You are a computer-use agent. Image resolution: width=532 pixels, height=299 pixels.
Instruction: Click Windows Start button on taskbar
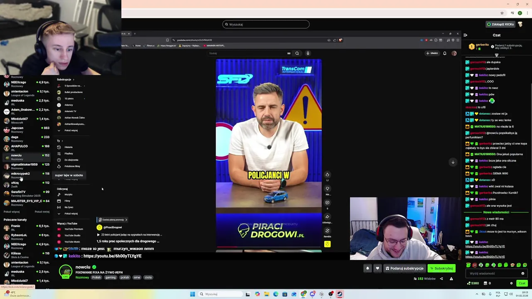[192, 294]
